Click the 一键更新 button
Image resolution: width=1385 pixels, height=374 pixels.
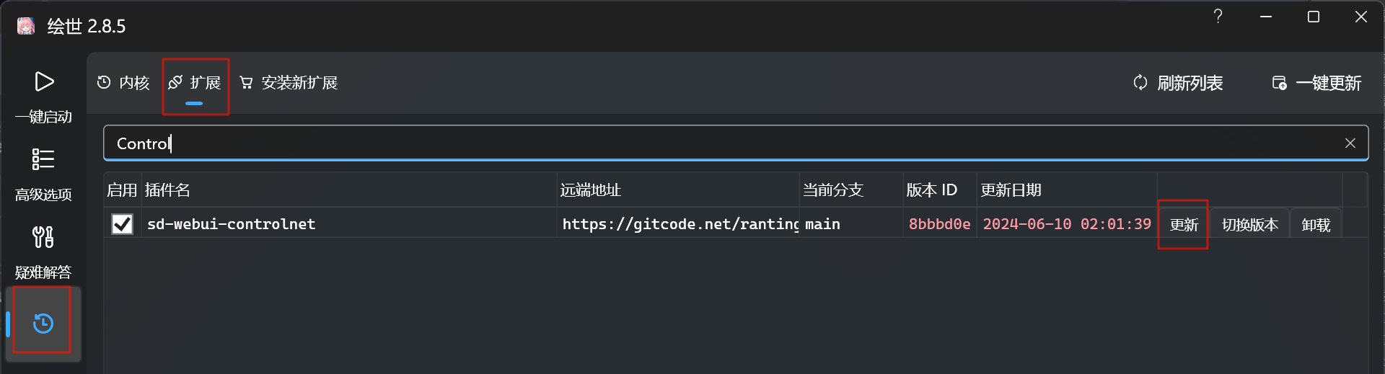(1316, 83)
